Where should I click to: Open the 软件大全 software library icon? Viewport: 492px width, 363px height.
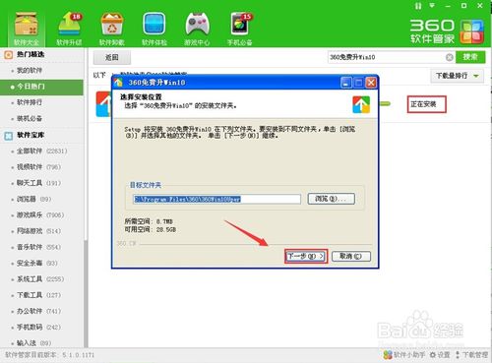(x=27, y=28)
